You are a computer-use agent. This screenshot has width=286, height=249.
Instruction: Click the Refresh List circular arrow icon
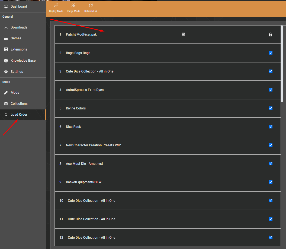pyautogui.click(x=91, y=5)
